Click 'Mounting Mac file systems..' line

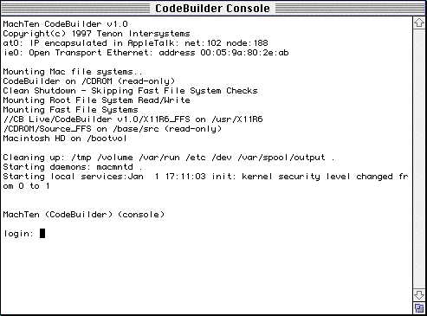(73, 72)
